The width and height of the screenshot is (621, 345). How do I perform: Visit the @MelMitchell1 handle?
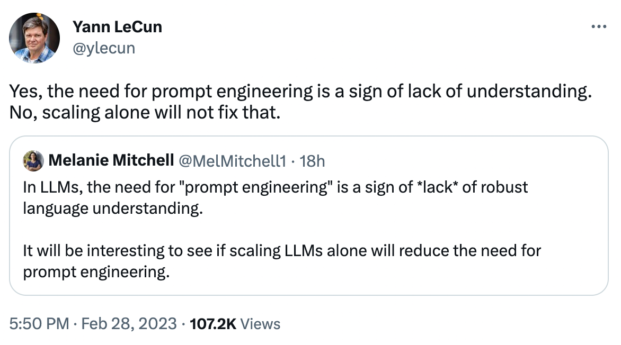coord(233,161)
